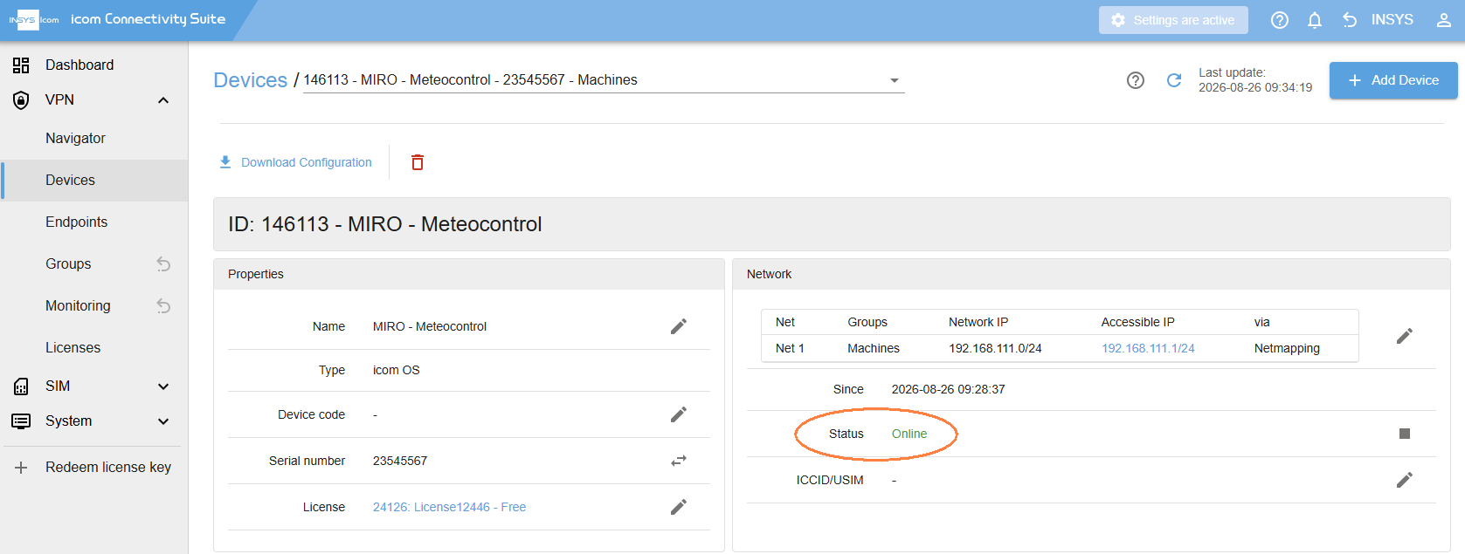Viewport: 1465px width, 554px height.
Task: Edit the device Name
Action: 679,326
